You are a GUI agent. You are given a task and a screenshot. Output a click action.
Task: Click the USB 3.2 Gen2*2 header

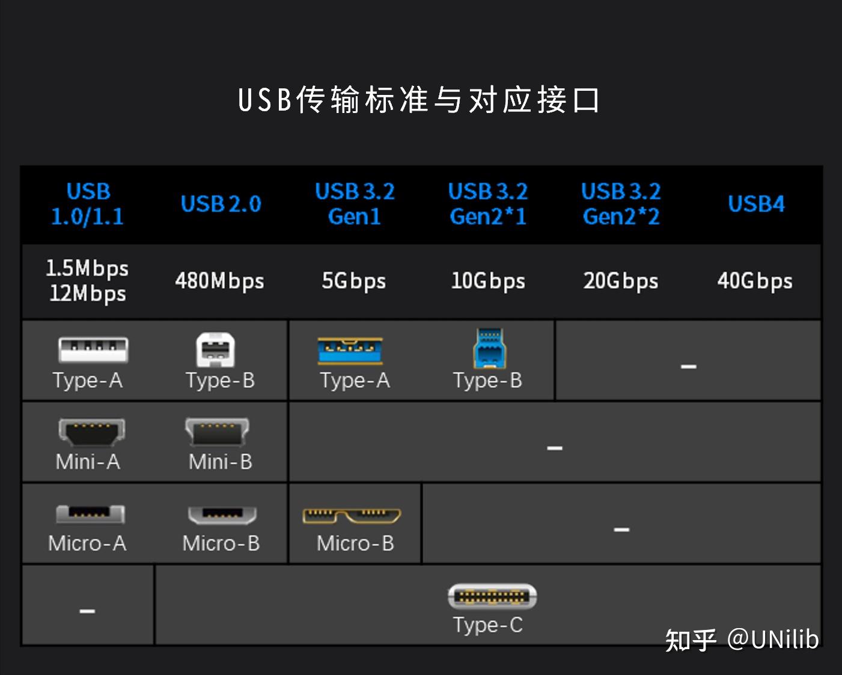(621, 204)
